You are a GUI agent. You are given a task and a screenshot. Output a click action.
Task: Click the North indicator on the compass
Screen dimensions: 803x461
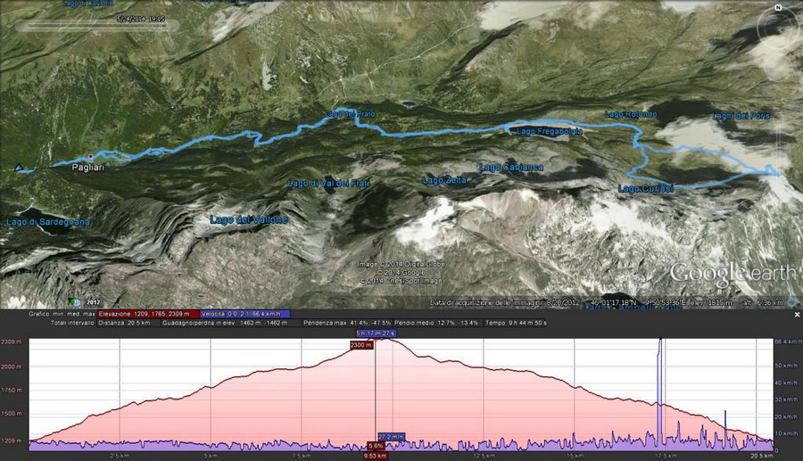click(x=778, y=7)
